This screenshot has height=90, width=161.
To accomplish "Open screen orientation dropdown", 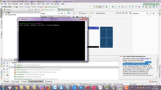I will (75, 13).
